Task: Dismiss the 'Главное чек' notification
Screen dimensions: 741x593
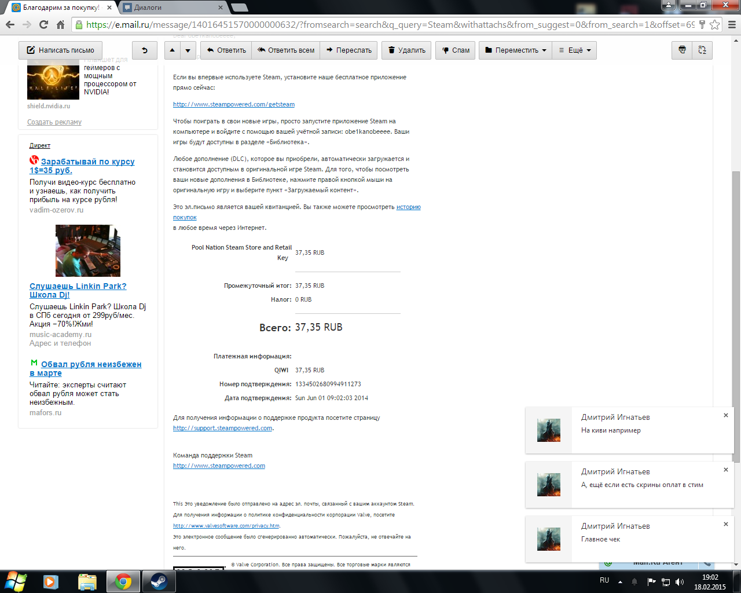Action: click(x=726, y=524)
